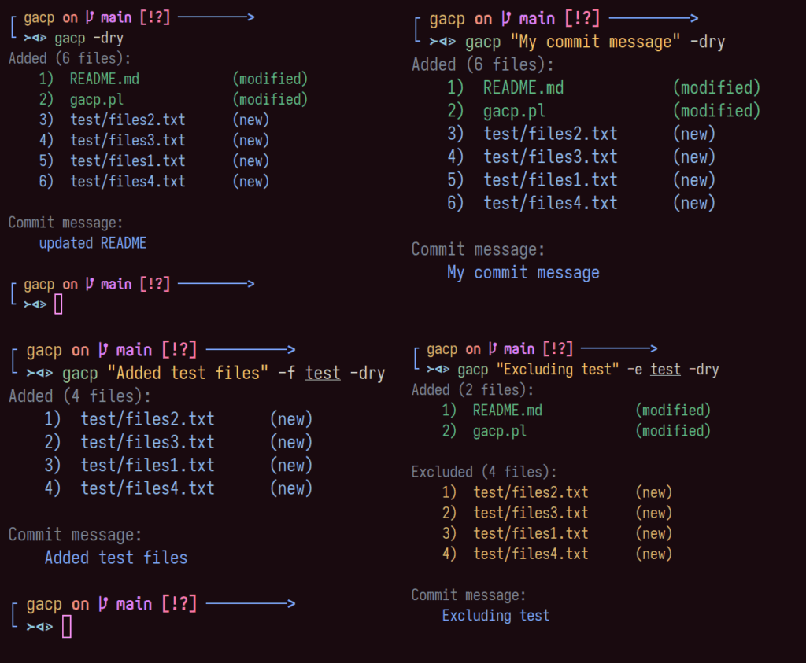Click README.md in the two-file Added list
806x663 pixels.
[x=507, y=411]
